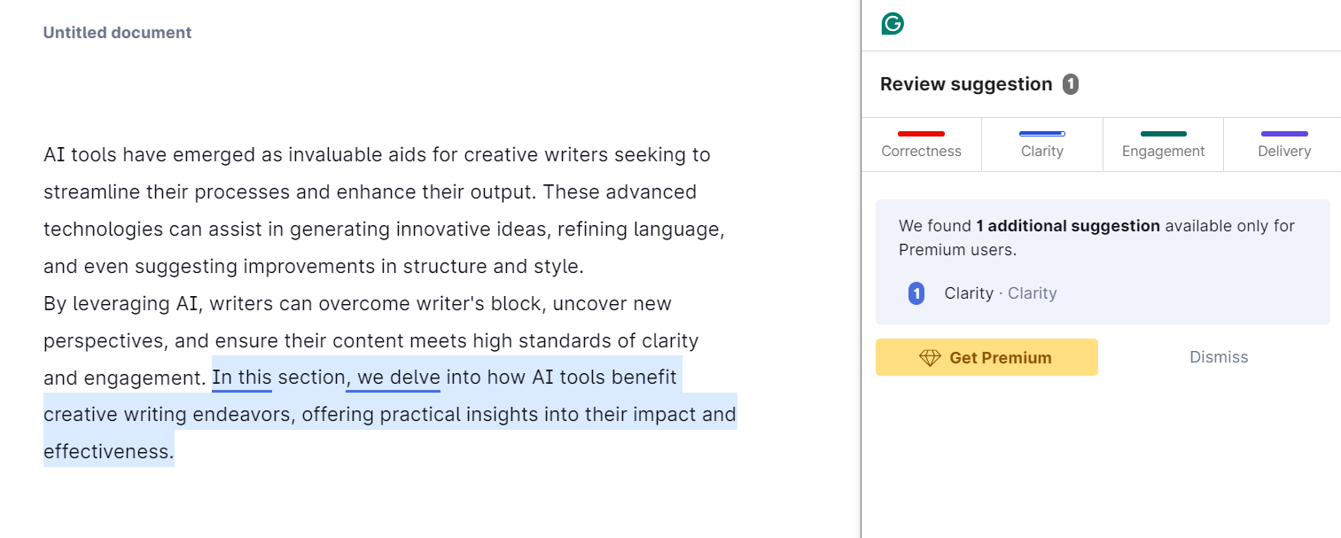
Task: Click the highlighted sentence in the document
Action: click(x=390, y=413)
